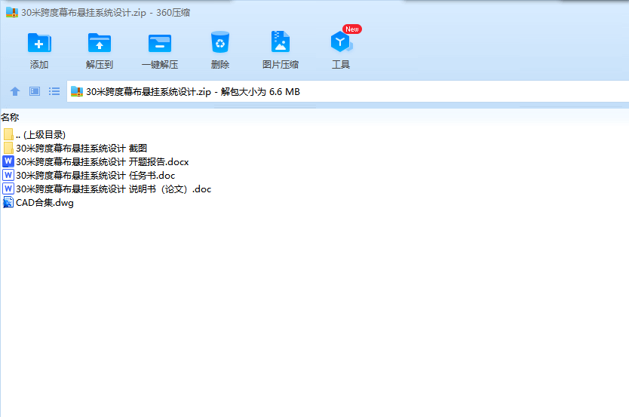
Task: Open the 工具 (Tools) icon
Action: [x=342, y=41]
